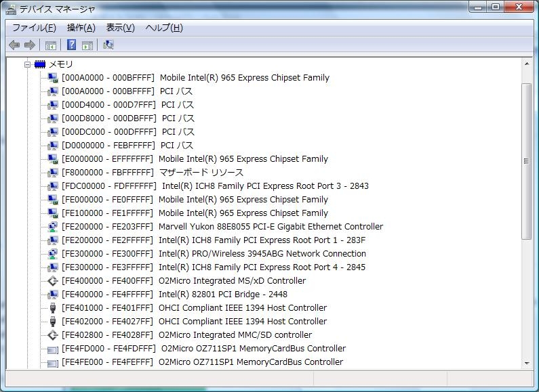The height and width of the screenshot is (392, 539).
Task: Click the icon for [E0000000 - EFFFFFFF] Mobile Intel 965
Action: 53,159
